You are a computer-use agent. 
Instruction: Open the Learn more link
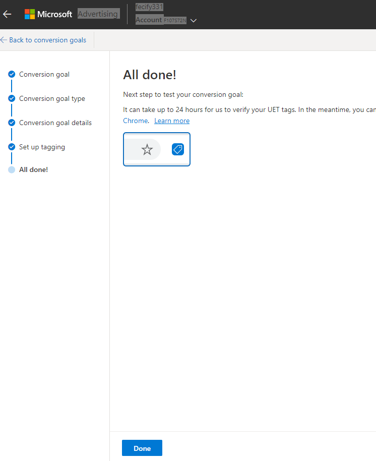(x=172, y=121)
